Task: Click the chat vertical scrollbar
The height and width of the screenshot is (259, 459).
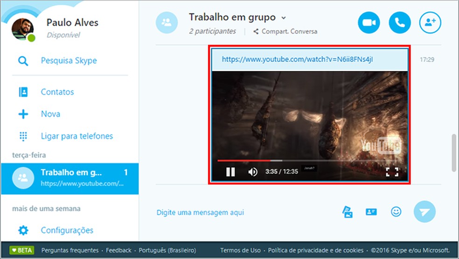Action: click(454, 153)
